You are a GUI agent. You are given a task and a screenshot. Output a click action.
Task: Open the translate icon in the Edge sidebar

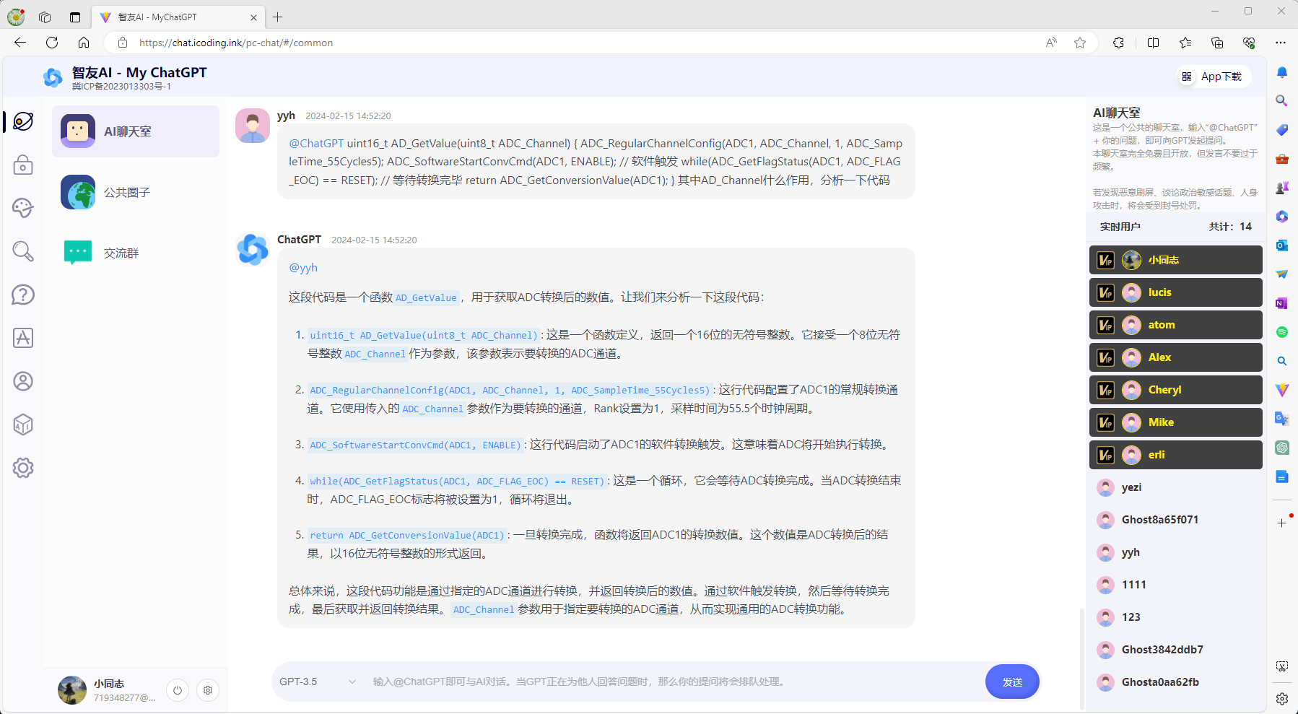(x=1282, y=419)
